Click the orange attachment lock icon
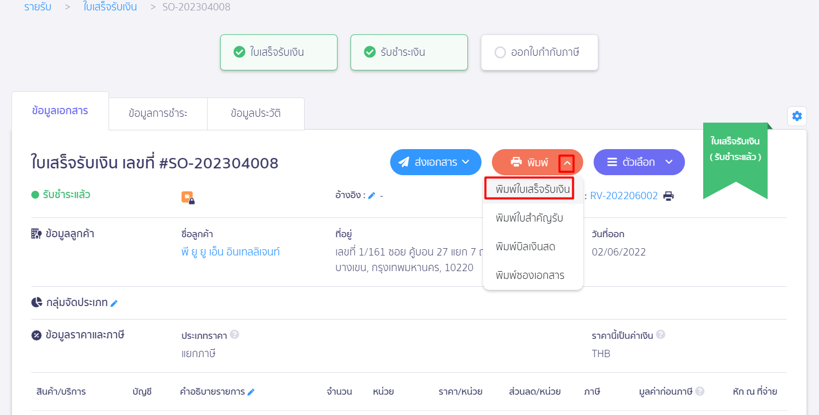The height and width of the screenshot is (415, 819). (187, 197)
